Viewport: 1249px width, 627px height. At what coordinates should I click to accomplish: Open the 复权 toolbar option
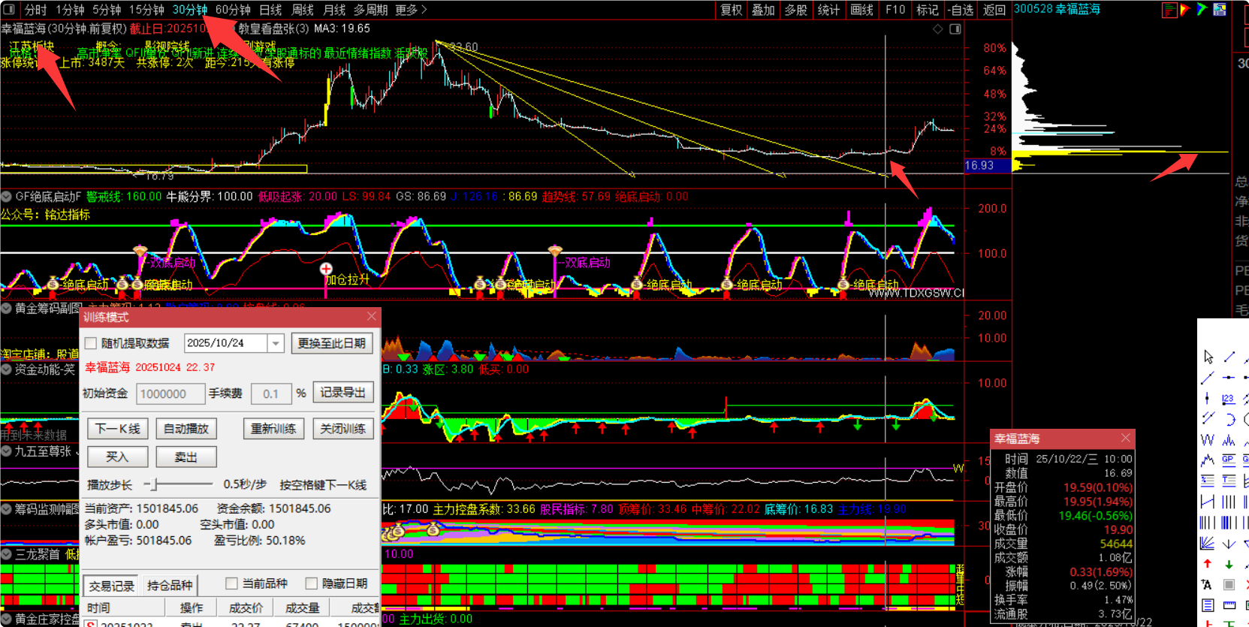(731, 10)
